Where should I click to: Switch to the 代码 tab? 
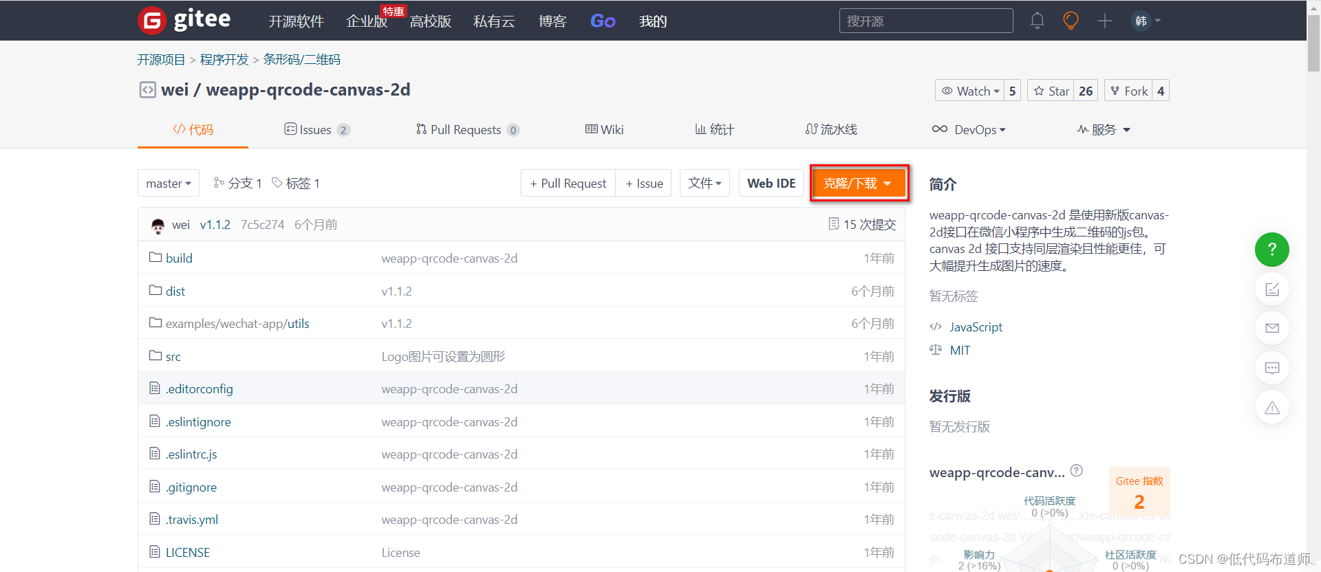(193, 129)
